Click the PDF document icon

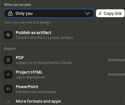(8, 60)
